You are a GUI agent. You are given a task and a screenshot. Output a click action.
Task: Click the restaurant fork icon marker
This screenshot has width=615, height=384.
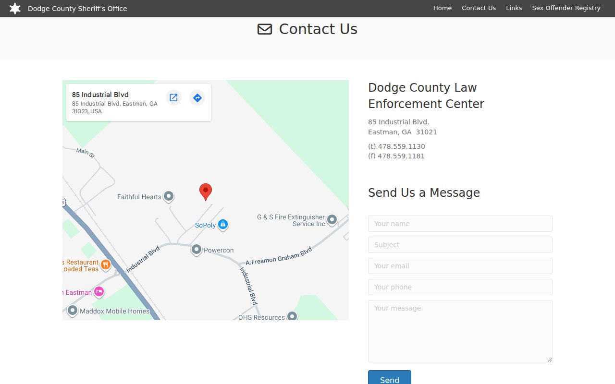(x=106, y=264)
